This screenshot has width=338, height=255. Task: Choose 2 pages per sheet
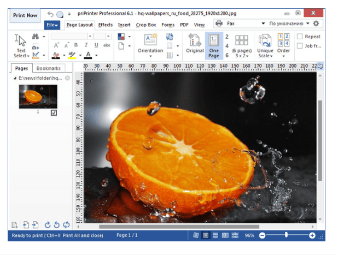(x=227, y=37)
